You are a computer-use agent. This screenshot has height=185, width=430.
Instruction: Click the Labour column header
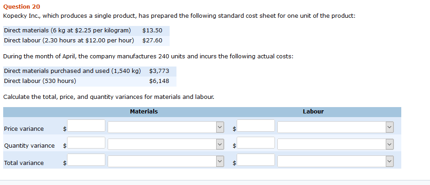click(x=313, y=112)
